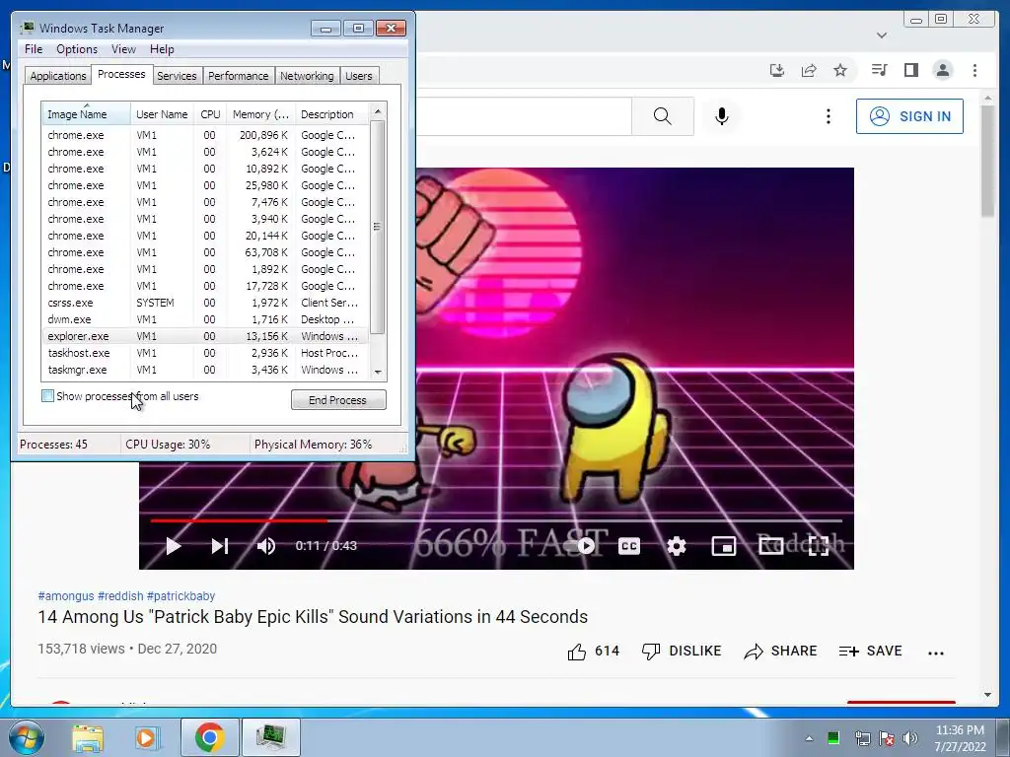1010x757 pixels.
Task: Select explorer.exe process row
Action: point(205,336)
